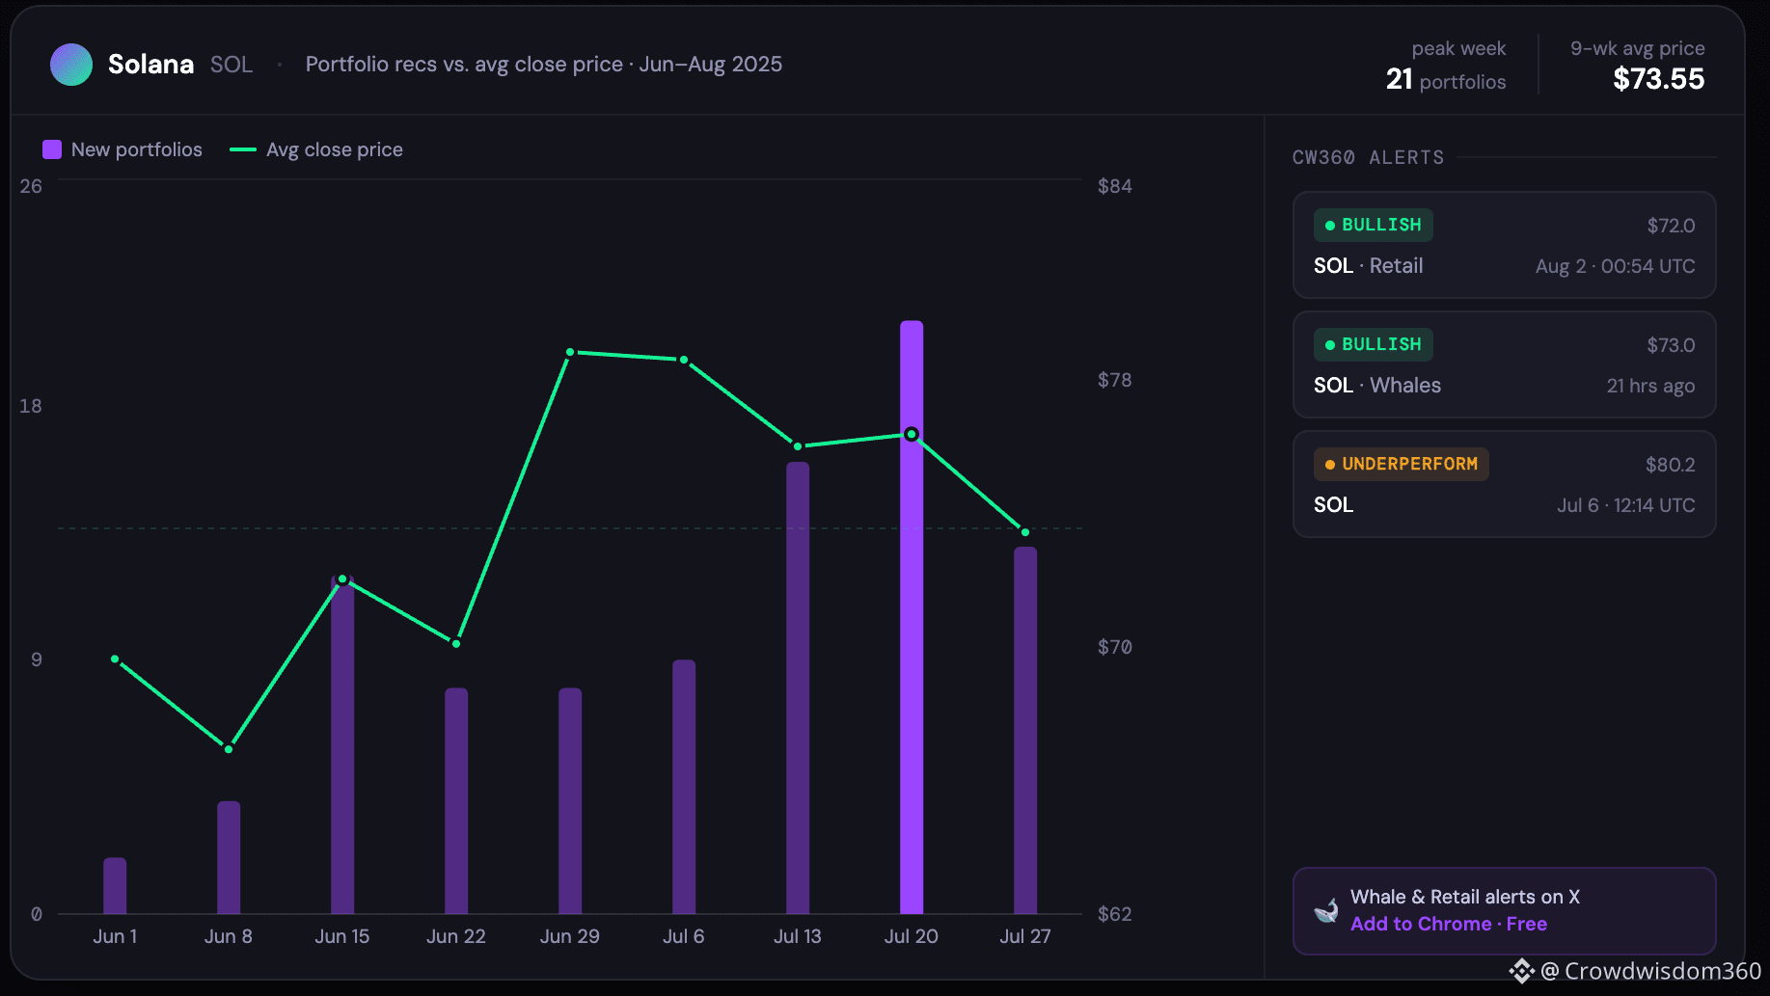Click the "Jul 13" x-axis label
Image resolution: width=1770 pixels, height=996 pixels.
pyautogui.click(x=798, y=936)
